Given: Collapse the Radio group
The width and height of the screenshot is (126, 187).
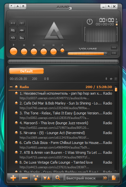Looking at the screenshot, I should pyautogui.click(x=11, y=87).
